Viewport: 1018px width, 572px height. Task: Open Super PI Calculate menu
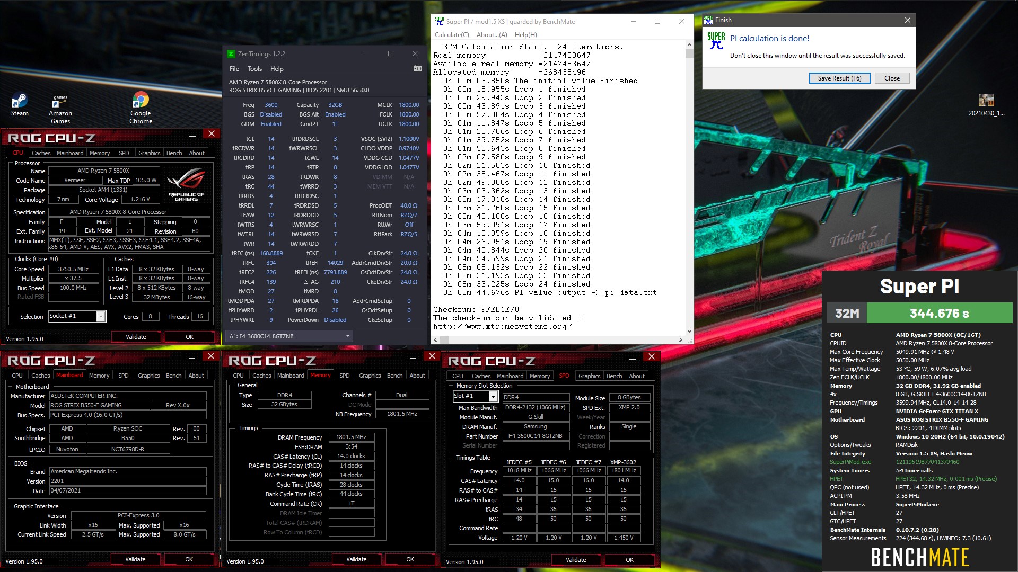(452, 35)
